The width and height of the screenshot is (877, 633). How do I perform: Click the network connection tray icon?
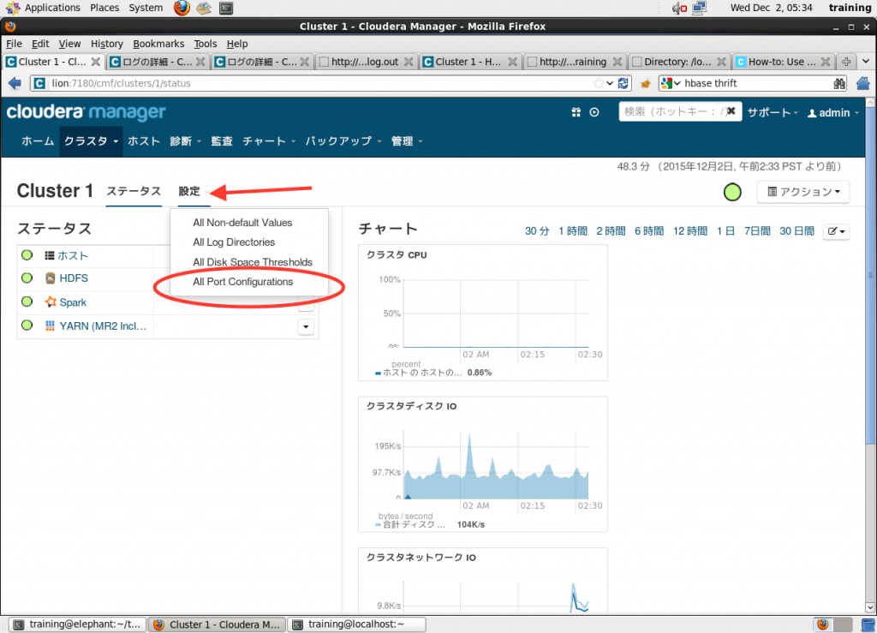coord(699,8)
